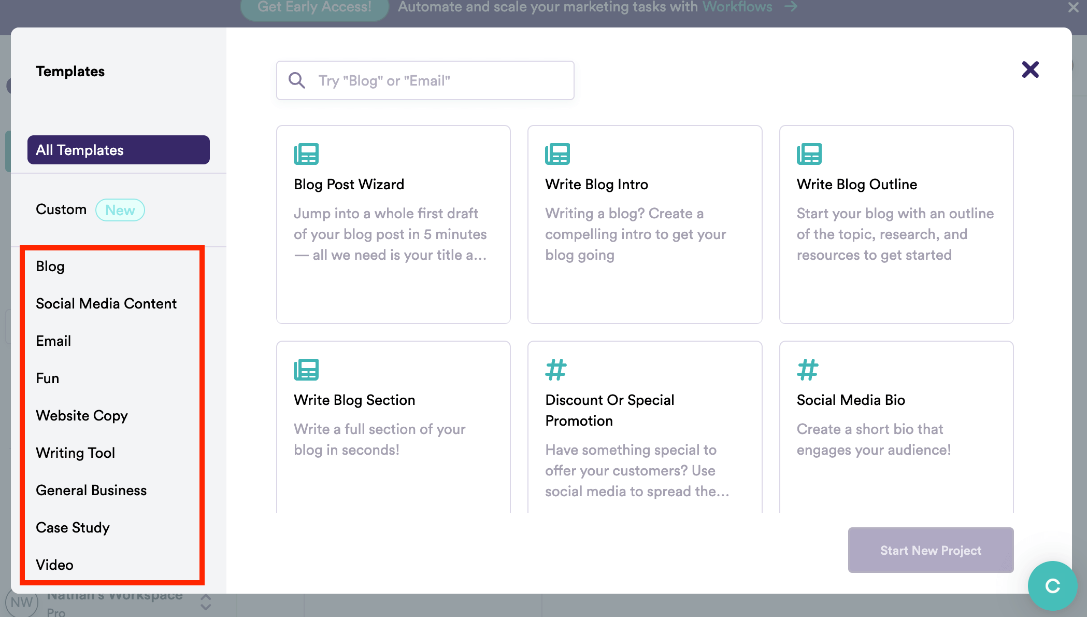This screenshot has height=617, width=1087.
Task: Click the Write Blog Intro template icon
Action: tap(557, 153)
